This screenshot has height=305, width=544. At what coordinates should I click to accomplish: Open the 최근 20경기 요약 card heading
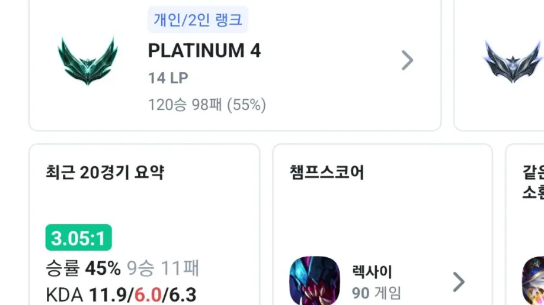105,173
